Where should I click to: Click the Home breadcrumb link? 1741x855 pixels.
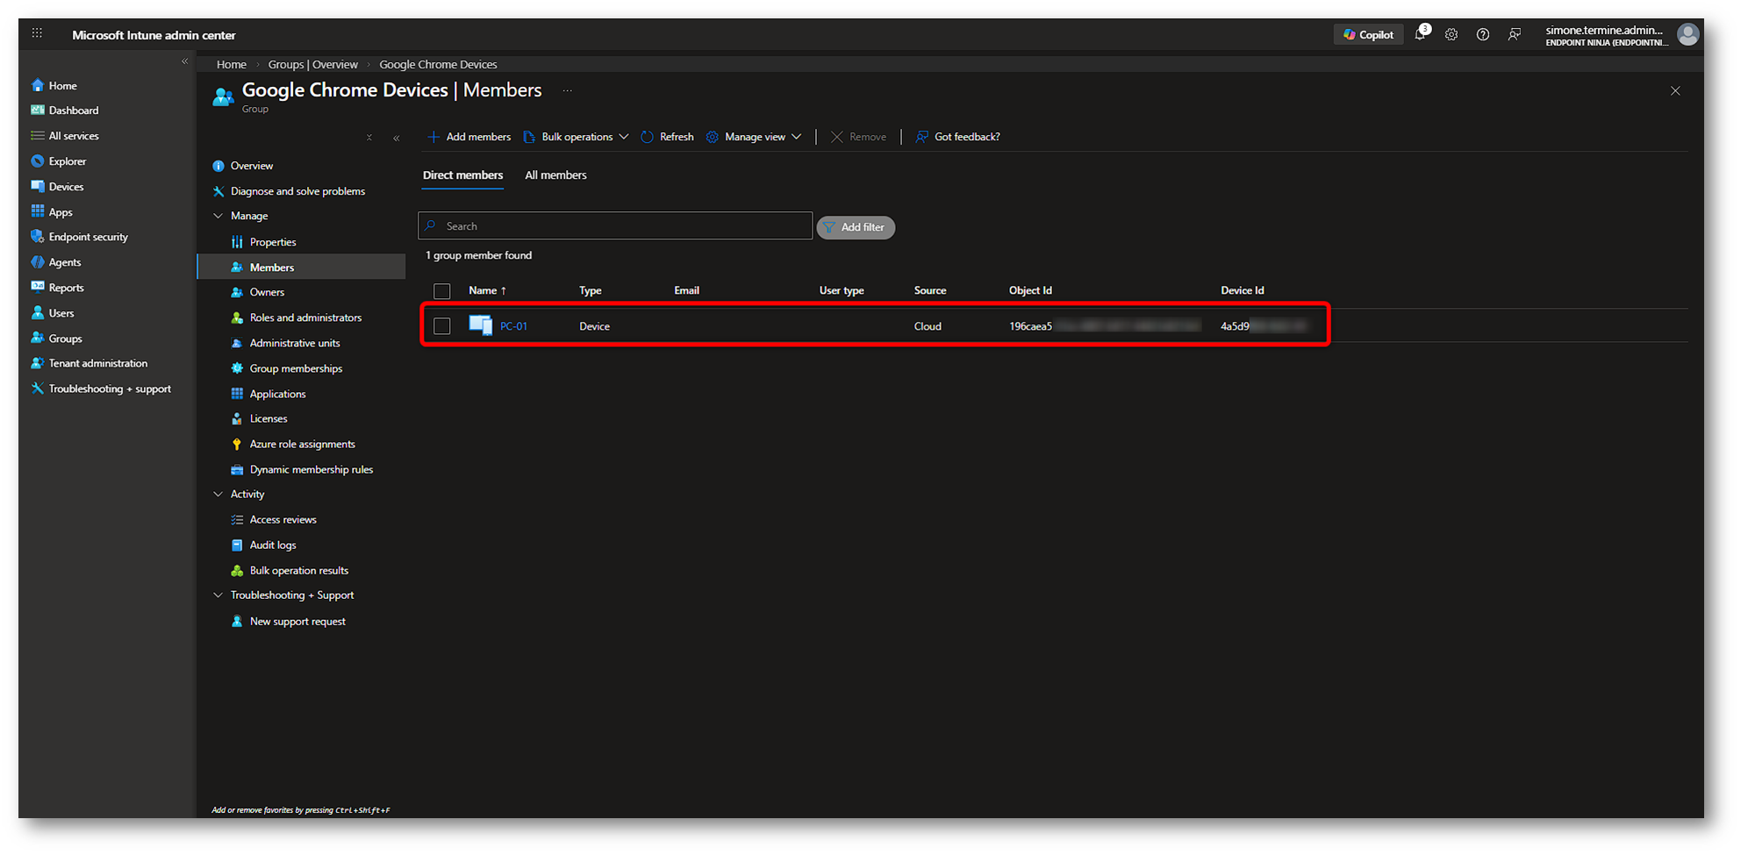click(x=232, y=65)
